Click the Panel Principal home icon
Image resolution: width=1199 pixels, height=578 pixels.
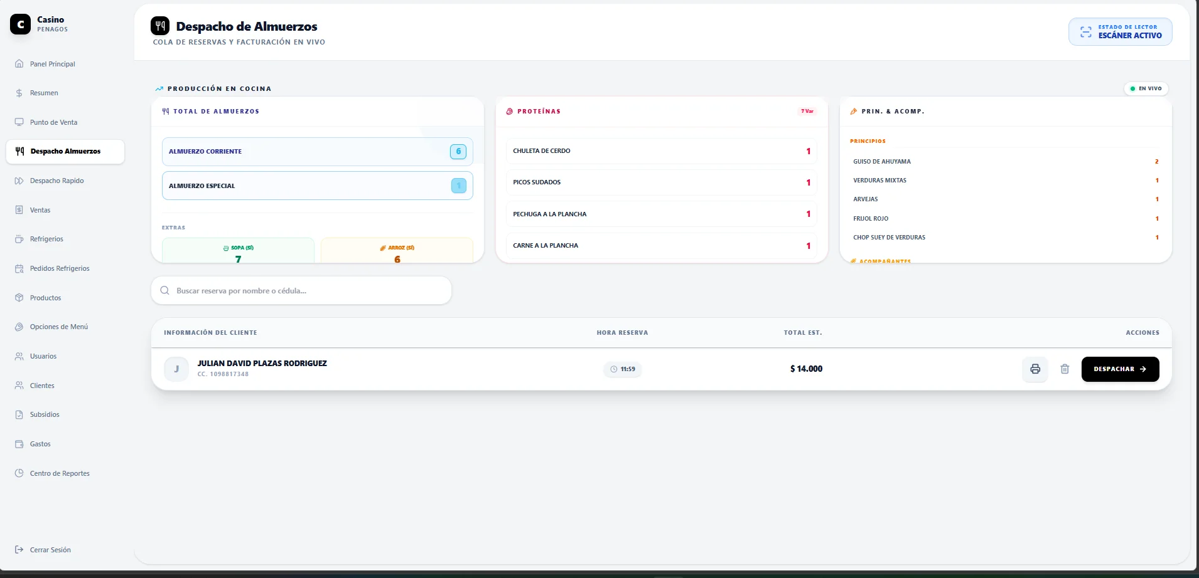pyautogui.click(x=19, y=64)
